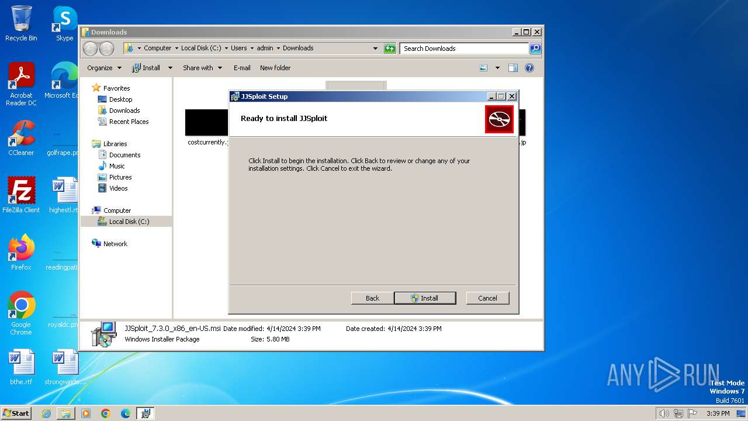This screenshot has height=421, width=748.
Task: Select Downloads in navigation pane
Action: pos(124,111)
